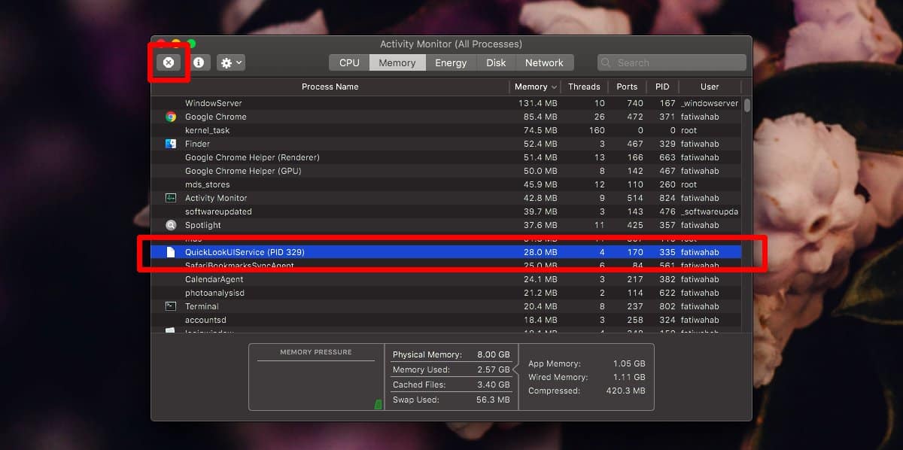Open the gear actions dropdown menu
The image size is (903, 450).
coord(230,62)
